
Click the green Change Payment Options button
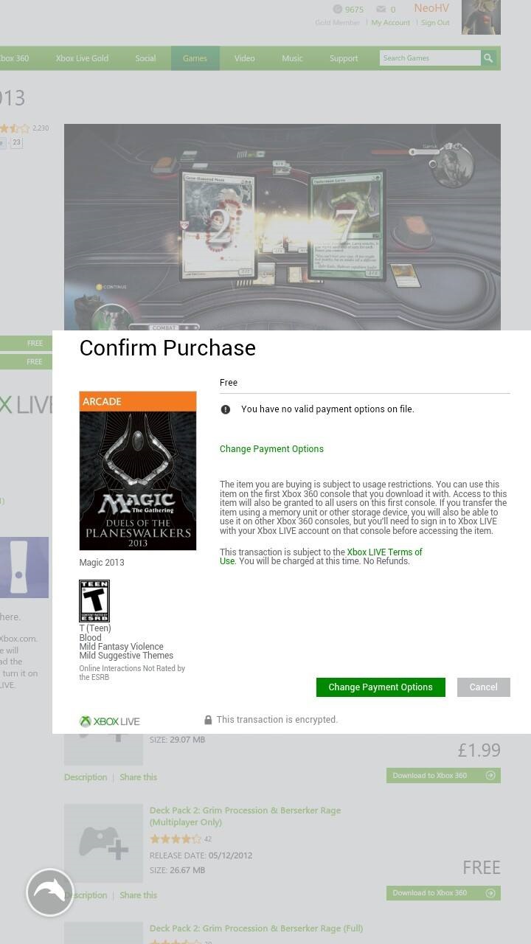pyautogui.click(x=381, y=687)
